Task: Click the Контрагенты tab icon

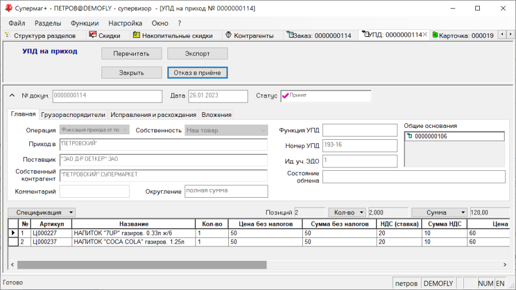Action: tap(228, 35)
